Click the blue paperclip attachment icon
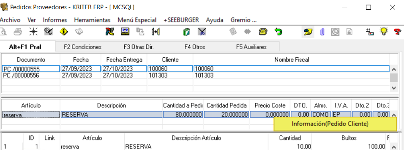Viewport: 404px width, 153px height. pos(322,32)
